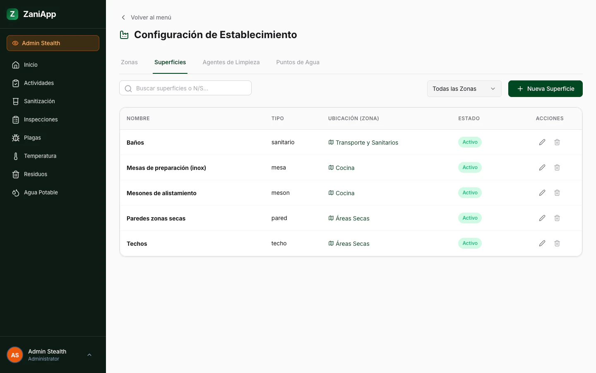The width and height of the screenshot is (596, 373).
Task: Open the Agentes de Limpieza tab
Action: click(231, 62)
